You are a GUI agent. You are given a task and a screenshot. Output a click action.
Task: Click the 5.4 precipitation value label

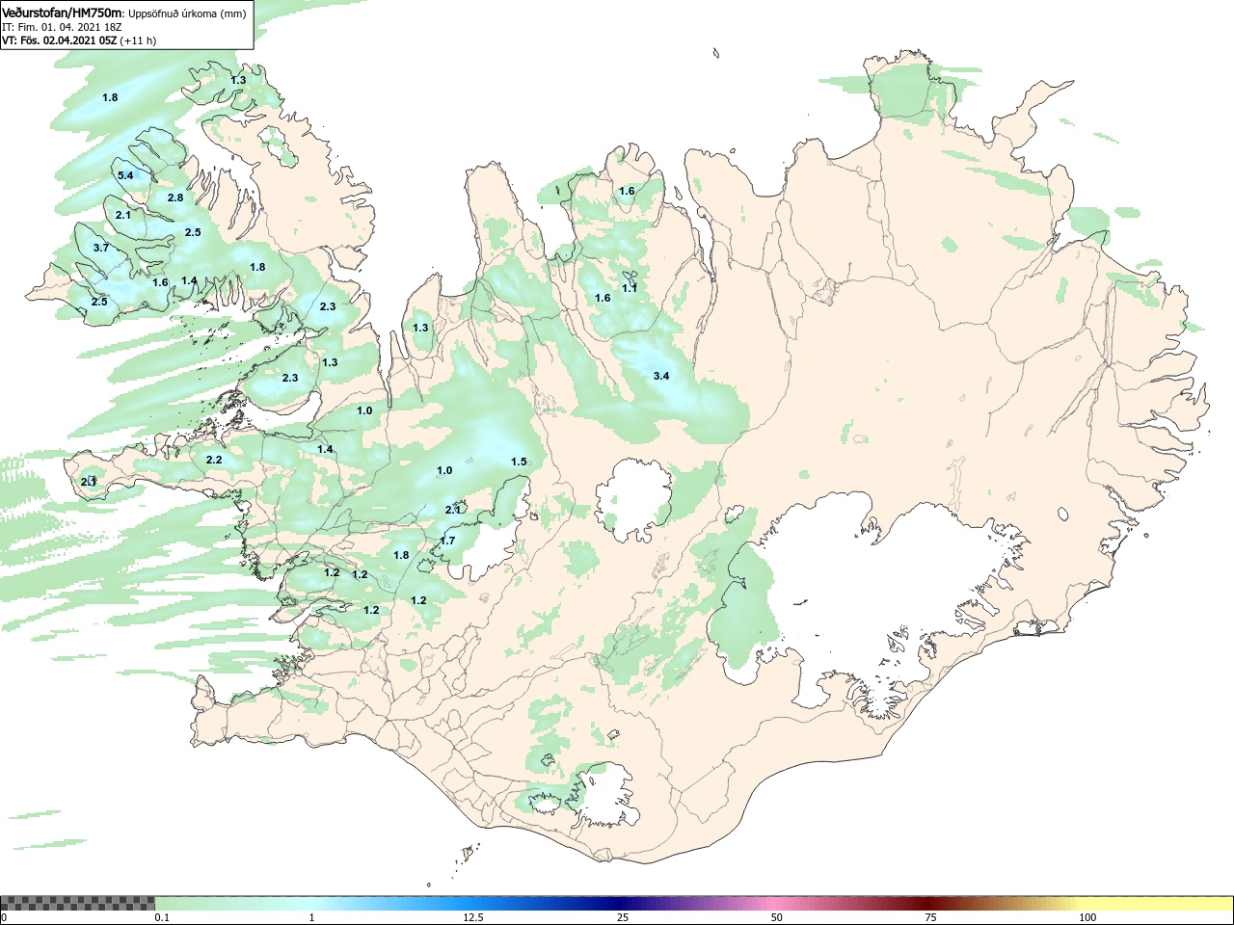125,175
